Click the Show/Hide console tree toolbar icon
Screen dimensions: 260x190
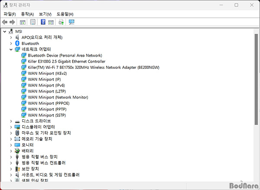pos(23,22)
